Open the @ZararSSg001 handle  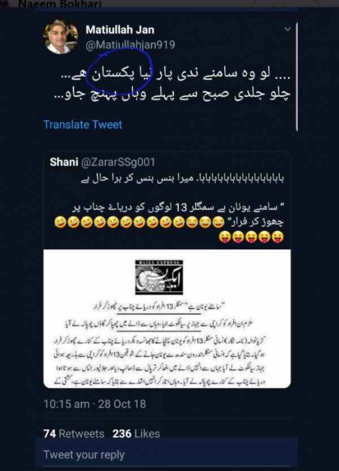(118, 162)
